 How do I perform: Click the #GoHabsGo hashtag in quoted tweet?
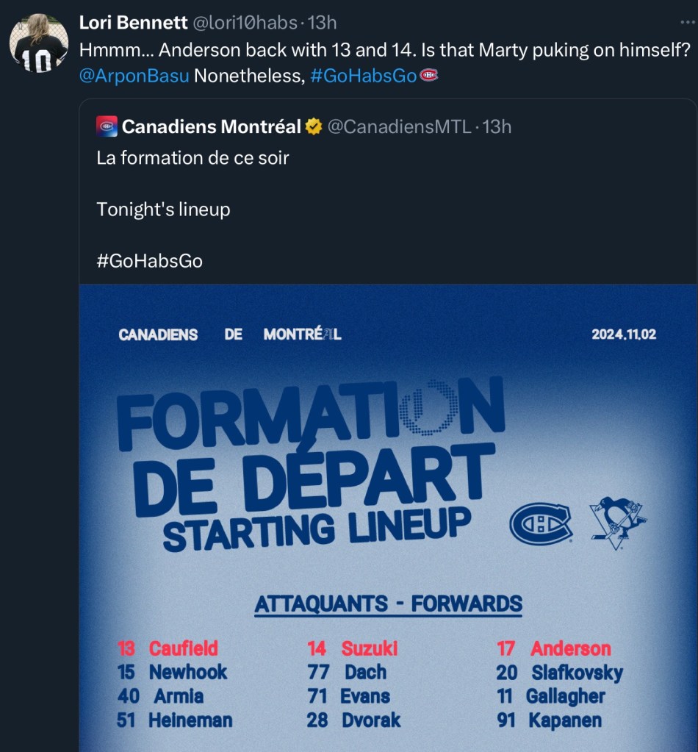tap(149, 261)
